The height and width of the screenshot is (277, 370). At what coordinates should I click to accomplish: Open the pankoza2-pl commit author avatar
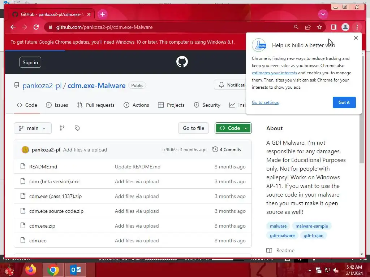(x=25, y=150)
